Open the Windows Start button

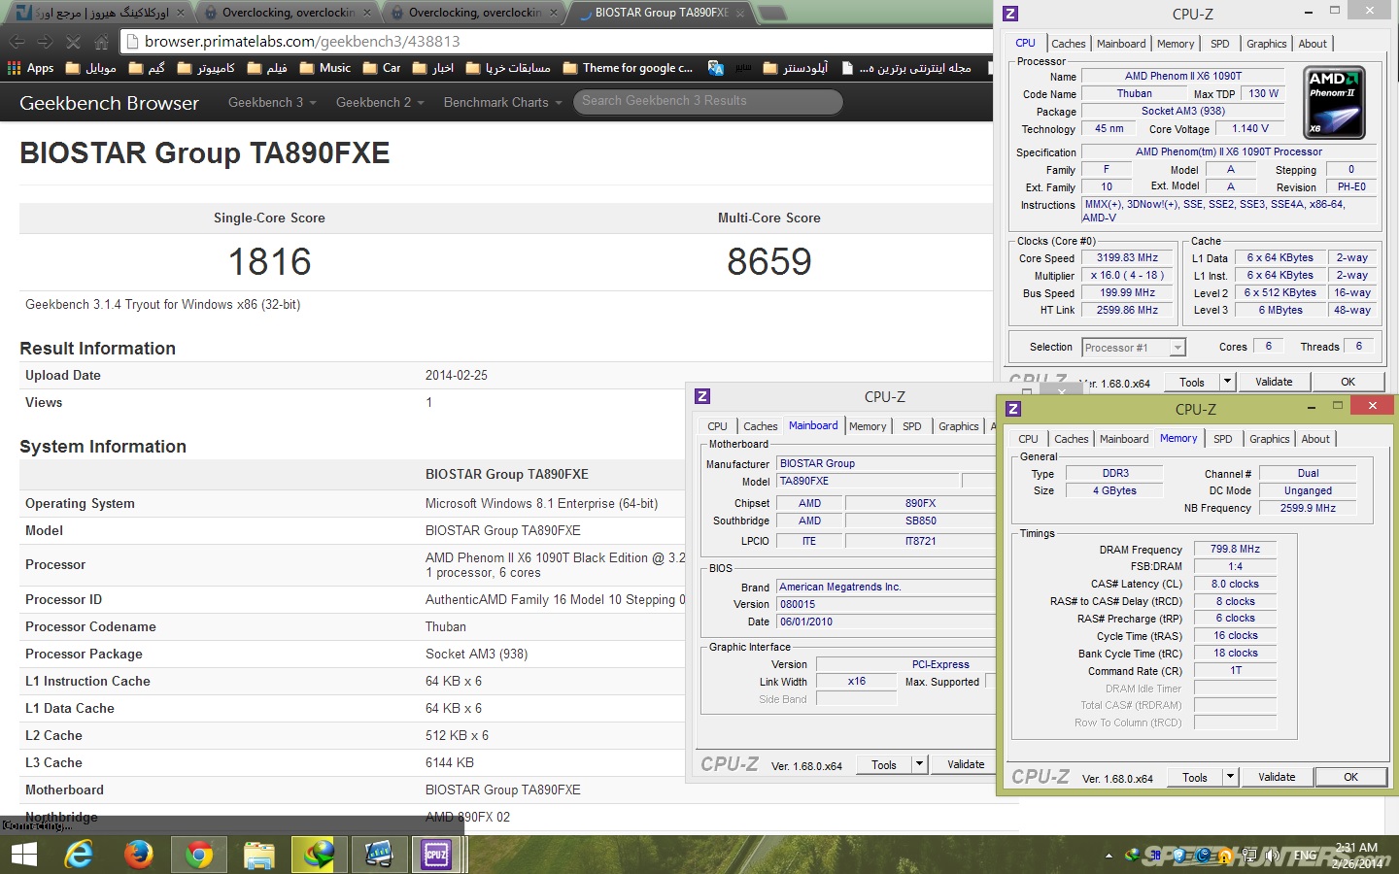pos(23,855)
